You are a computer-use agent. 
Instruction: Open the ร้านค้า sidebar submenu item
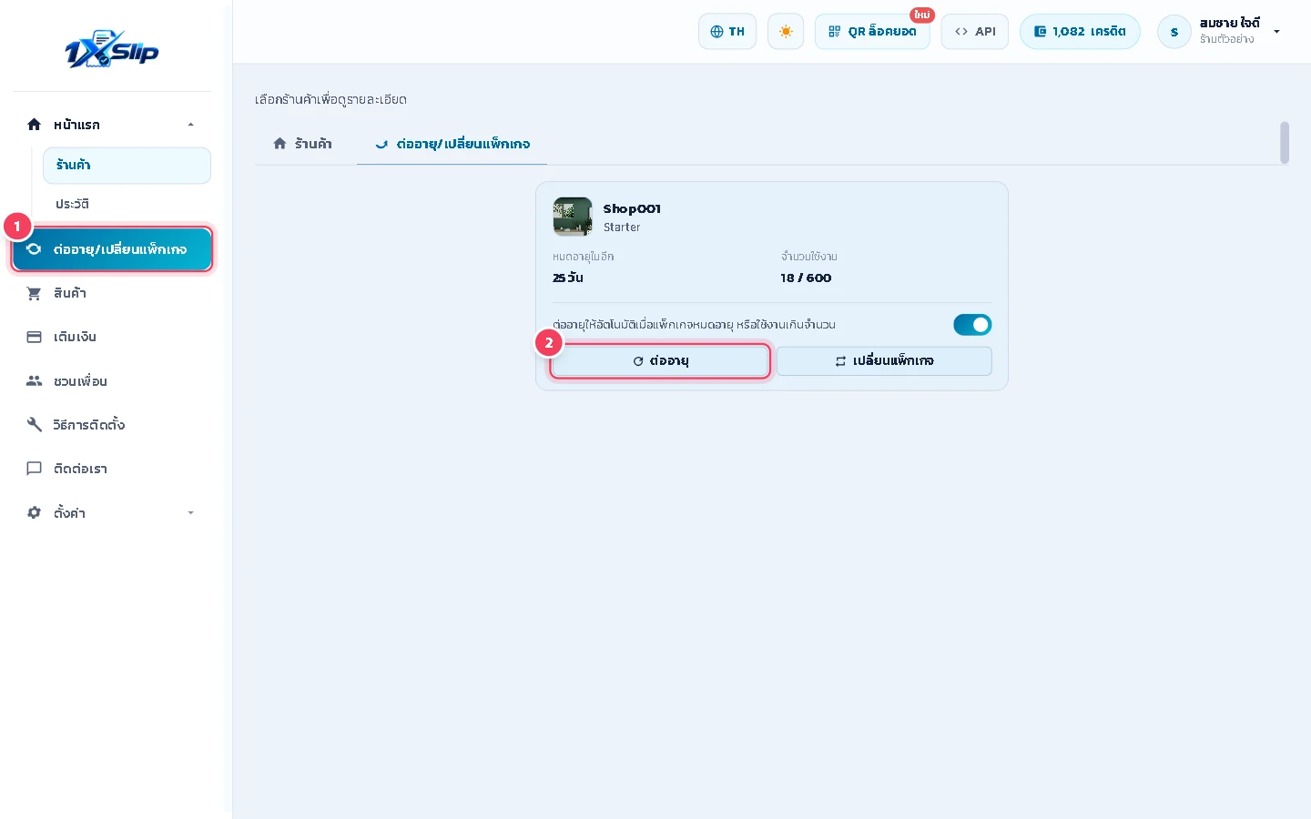tap(127, 166)
